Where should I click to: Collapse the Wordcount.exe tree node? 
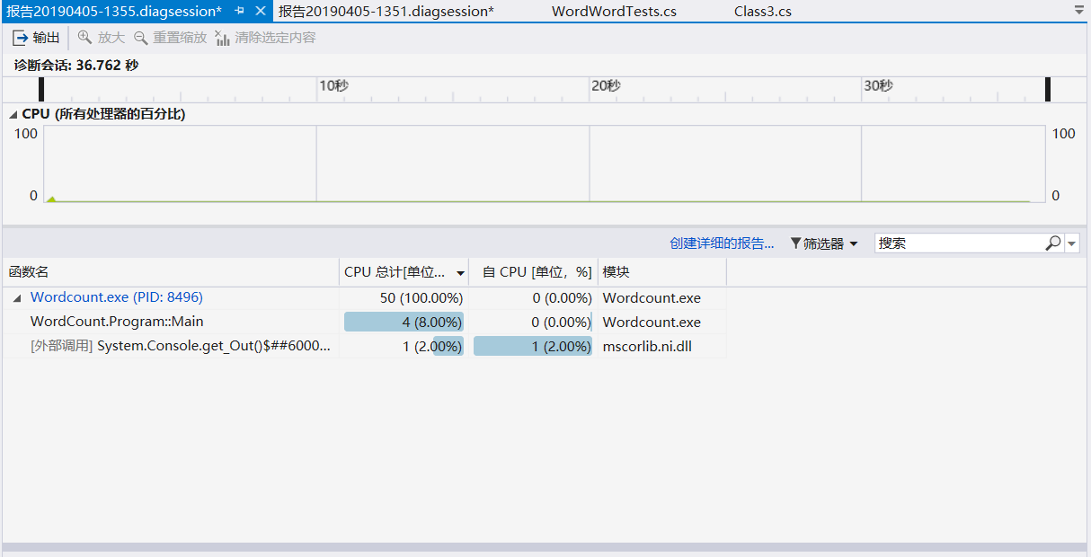point(17,298)
